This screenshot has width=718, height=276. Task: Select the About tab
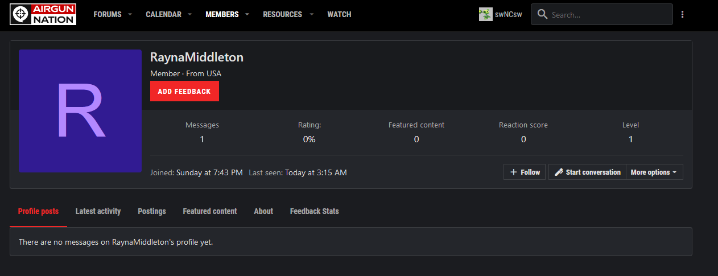(263, 211)
